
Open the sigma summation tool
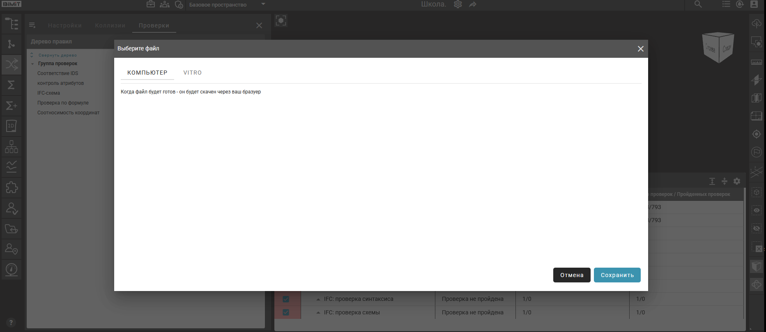tap(12, 85)
